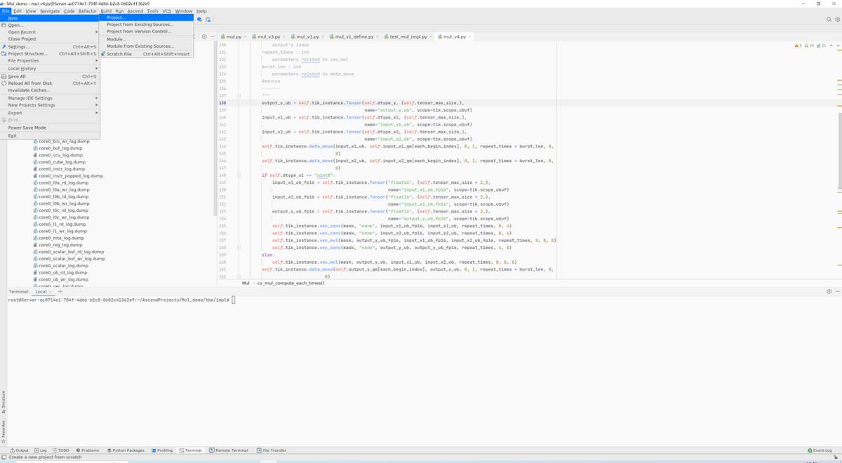842x463 pixels.
Task: Open the Python Packages tool window
Action: tap(126, 450)
